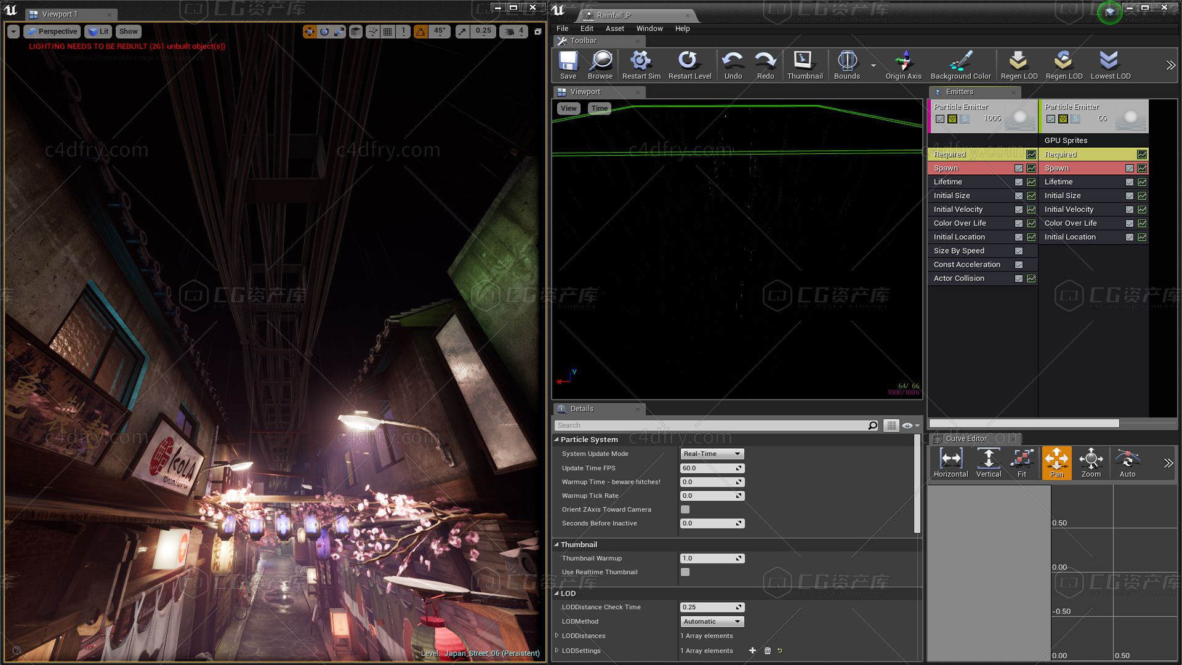Image resolution: width=1182 pixels, height=665 pixels.
Task: Open the Asset menu
Action: 614,28
